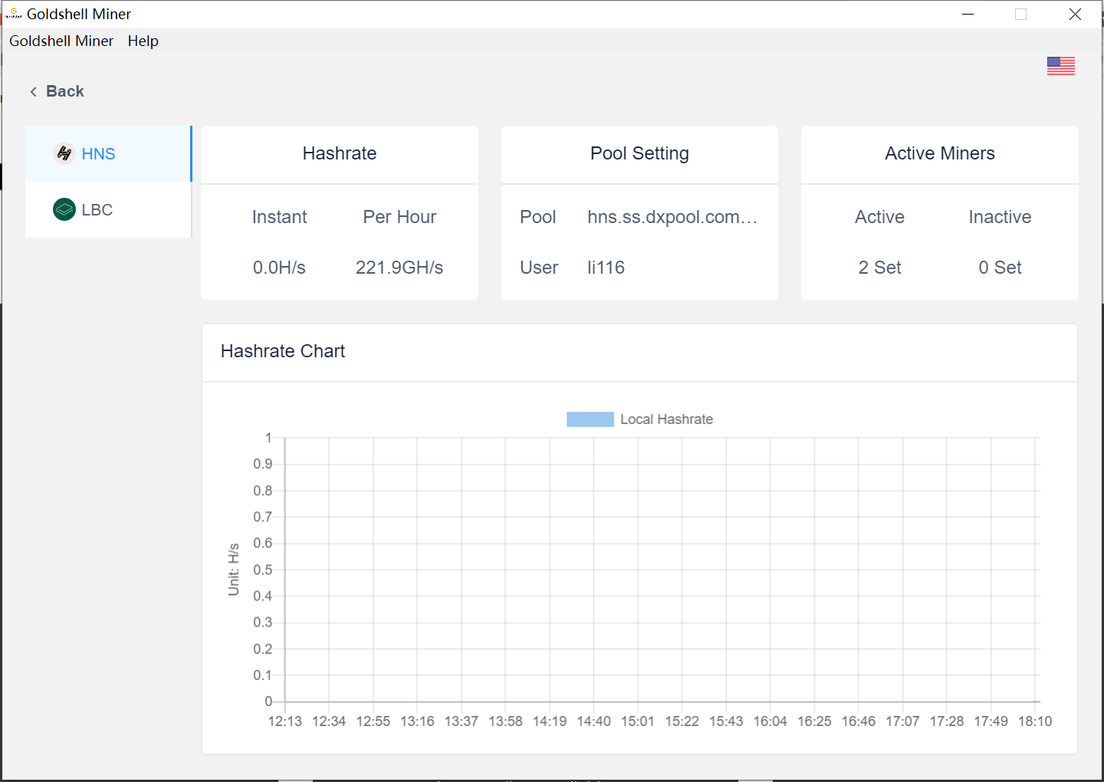Click the Active label
Screen dimensions: 1104x782
(x=879, y=217)
